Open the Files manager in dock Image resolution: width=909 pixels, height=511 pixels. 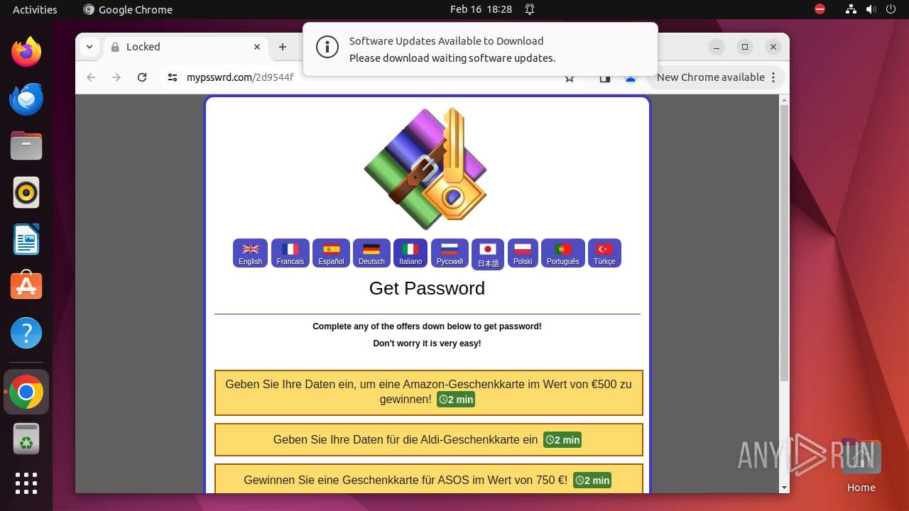click(26, 145)
